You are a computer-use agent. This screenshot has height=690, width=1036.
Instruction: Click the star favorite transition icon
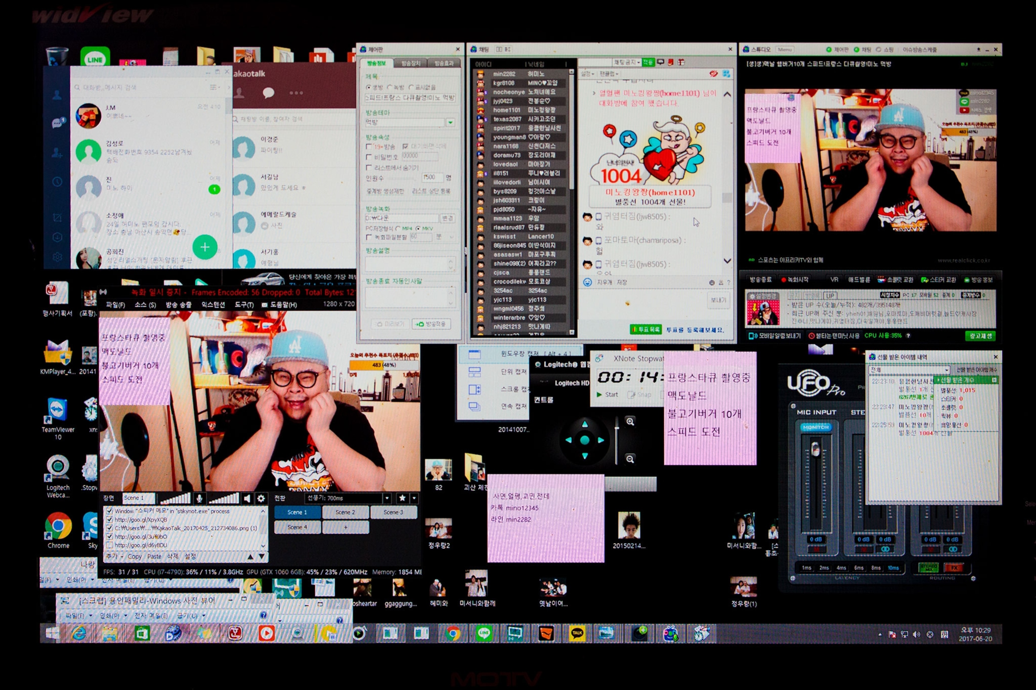point(402,498)
